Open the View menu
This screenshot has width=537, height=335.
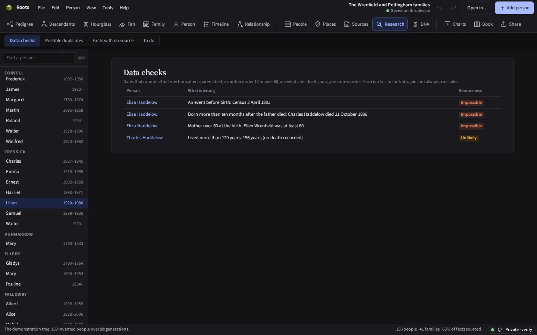coord(91,8)
